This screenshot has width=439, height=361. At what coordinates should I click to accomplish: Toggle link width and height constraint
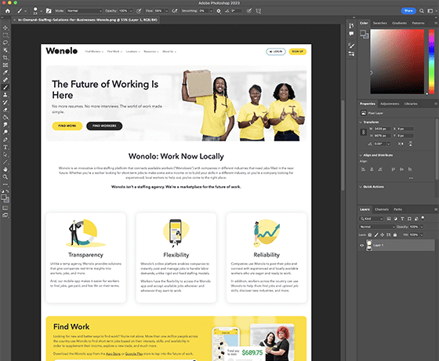pos(364,132)
